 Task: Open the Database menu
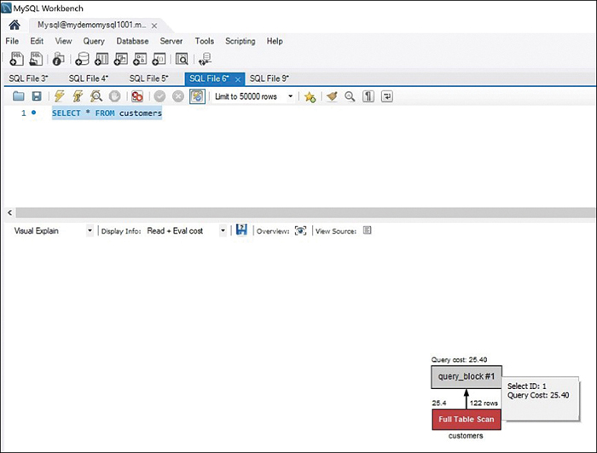[132, 41]
